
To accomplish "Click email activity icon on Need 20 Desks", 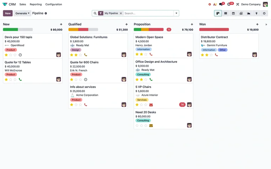I will point(151,126).
